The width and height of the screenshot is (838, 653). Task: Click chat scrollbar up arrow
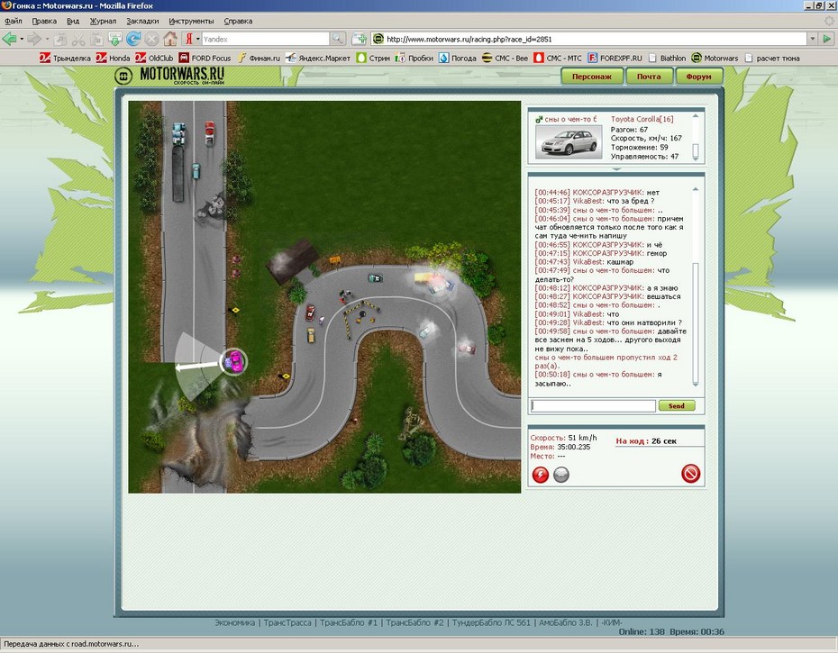pyautogui.click(x=696, y=189)
